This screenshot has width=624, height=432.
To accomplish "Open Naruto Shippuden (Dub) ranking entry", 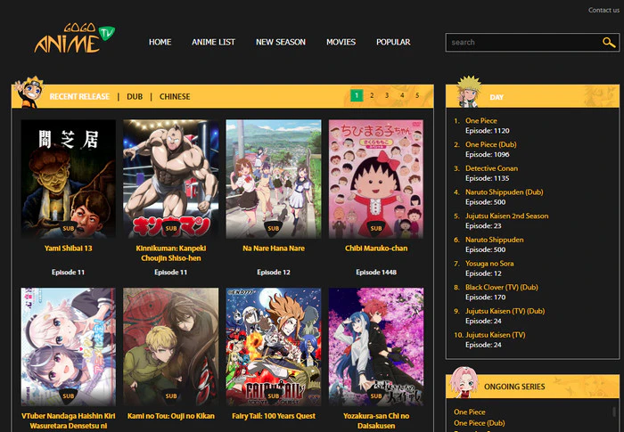I will 505,192.
